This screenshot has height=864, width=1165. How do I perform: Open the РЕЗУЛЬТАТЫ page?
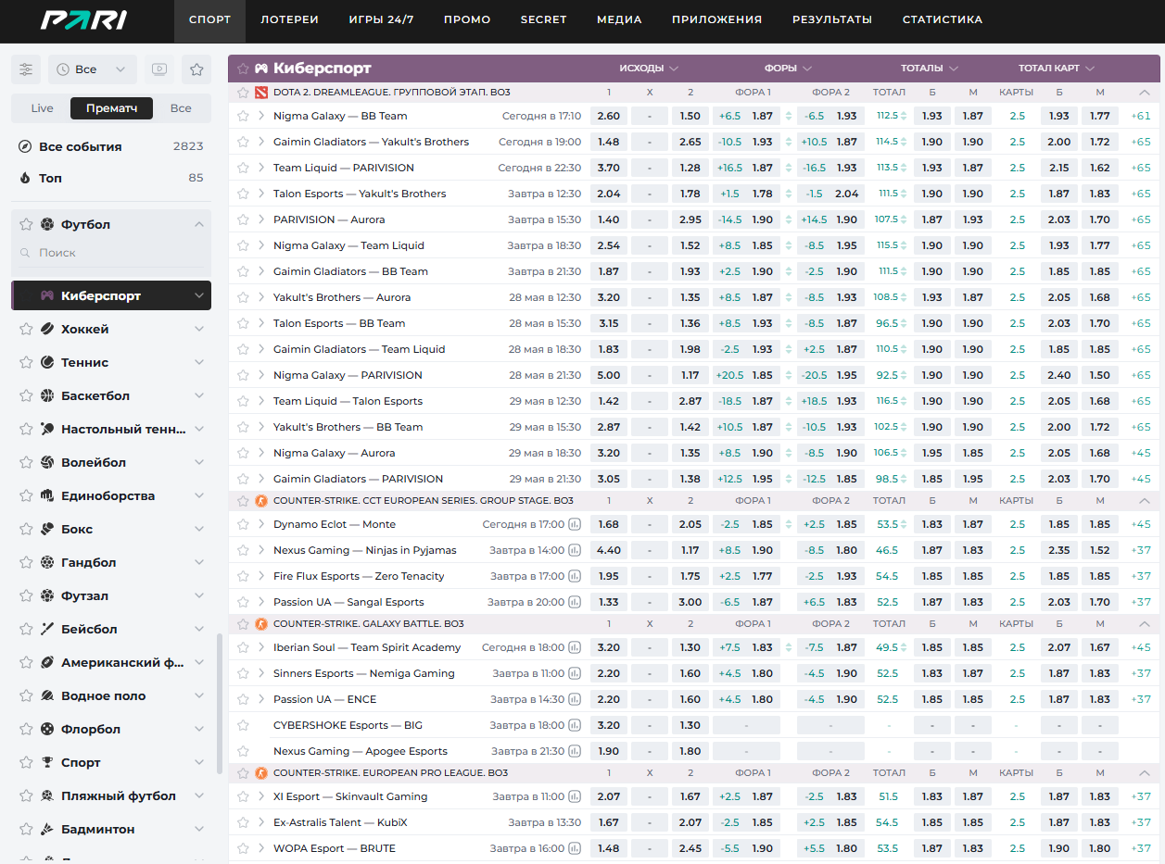click(831, 19)
